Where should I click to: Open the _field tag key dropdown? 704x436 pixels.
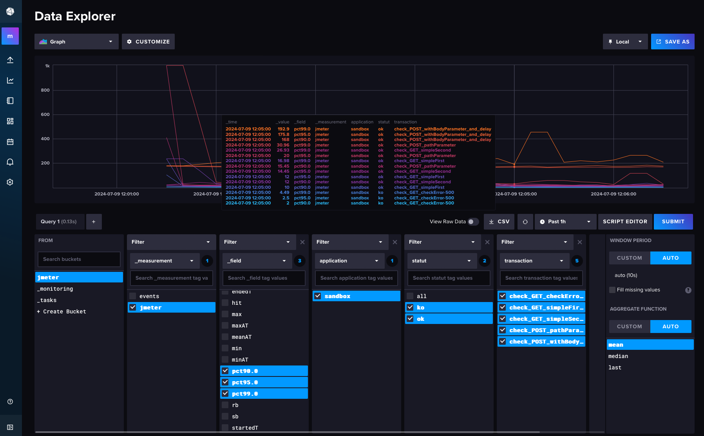(257, 261)
